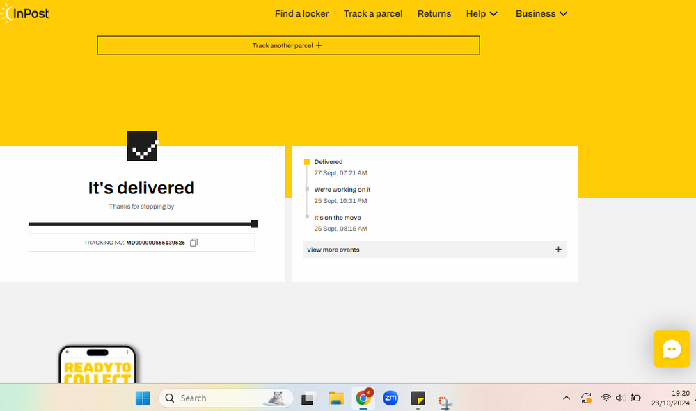Click the InPost logo

pos(25,13)
